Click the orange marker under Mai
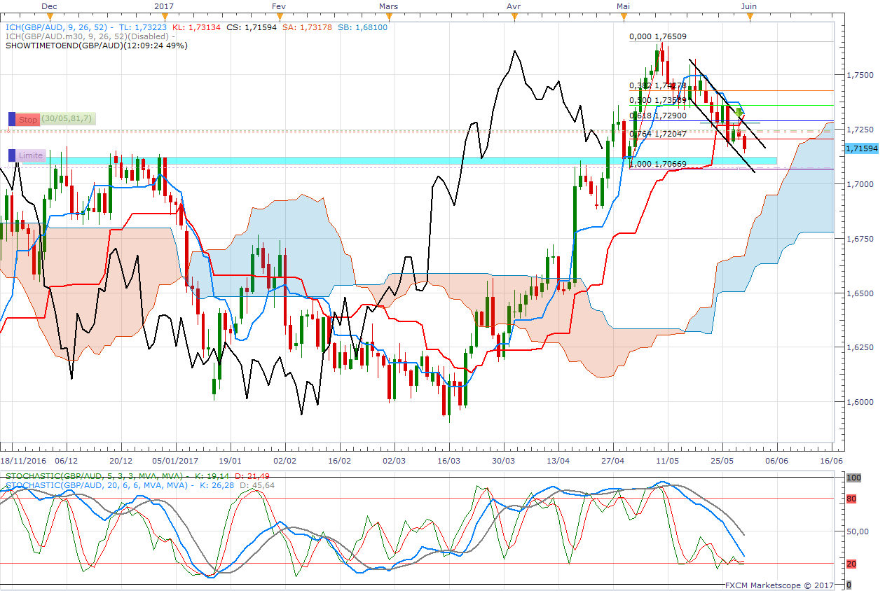The height and width of the screenshot is (591, 885). pyautogui.click(x=623, y=17)
